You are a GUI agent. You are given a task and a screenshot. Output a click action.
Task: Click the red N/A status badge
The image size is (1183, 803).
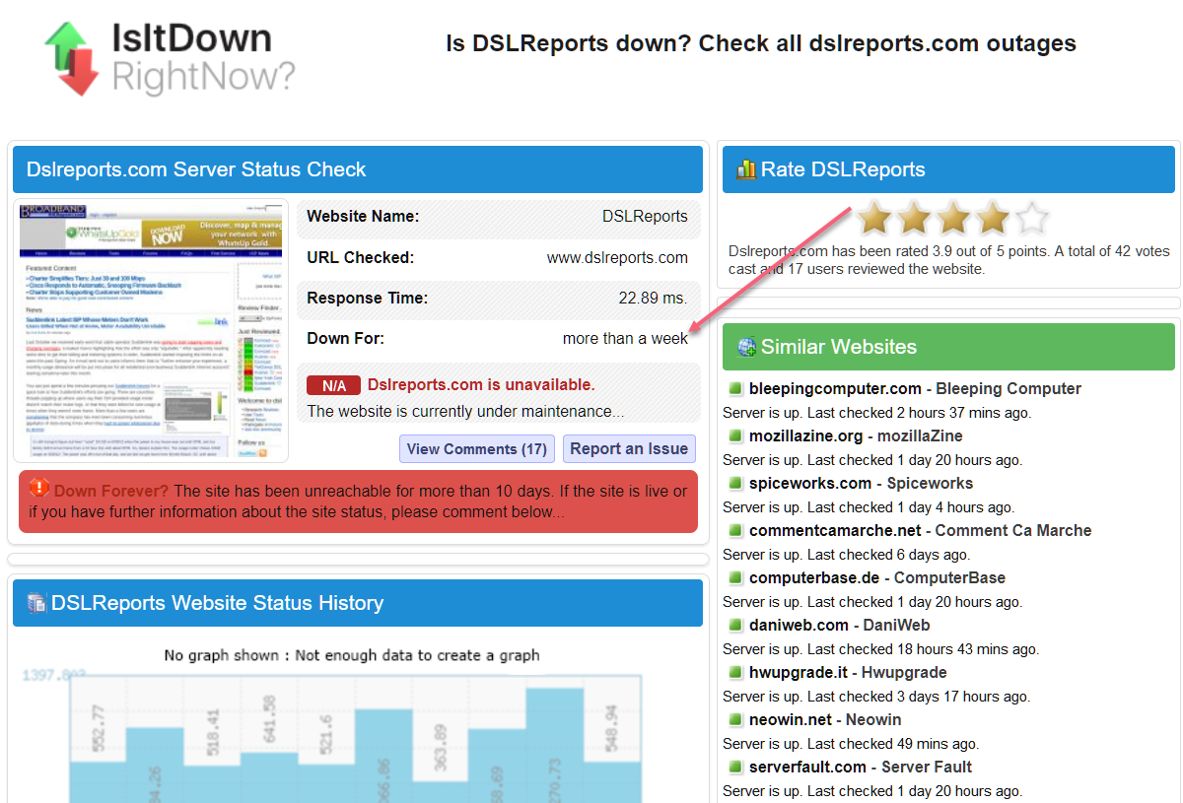[x=333, y=385]
